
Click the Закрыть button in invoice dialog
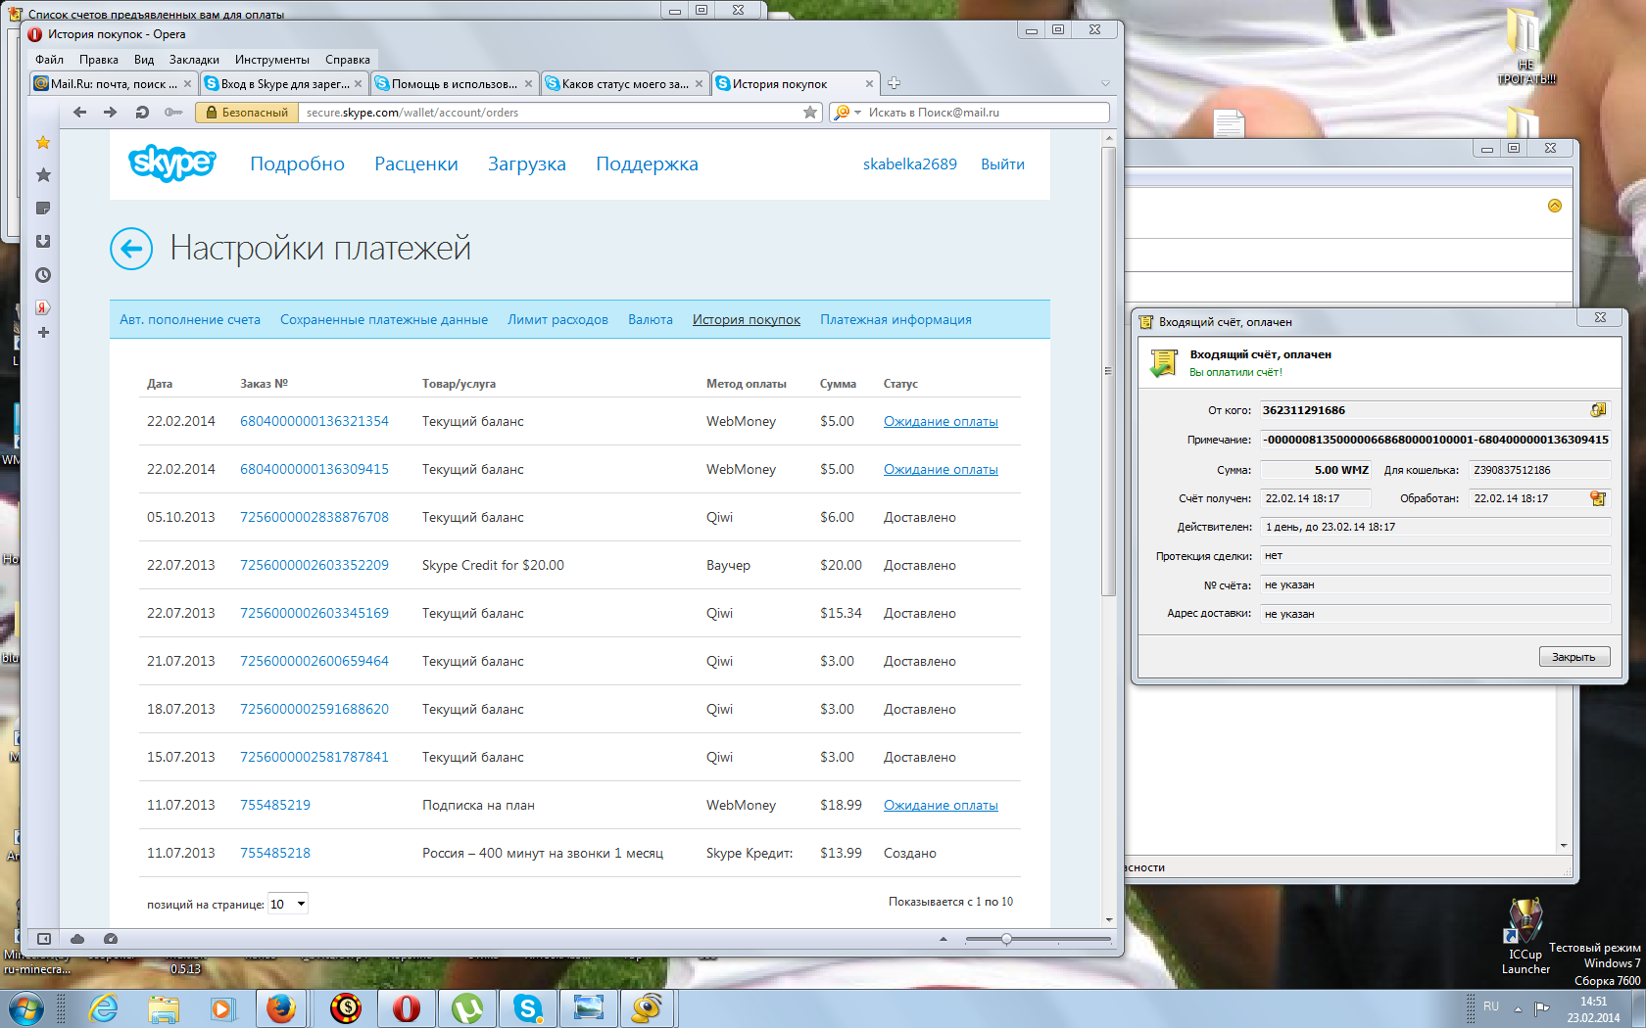pyautogui.click(x=1573, y=657)
